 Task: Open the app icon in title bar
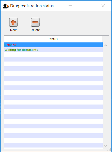tap(6, 6)
